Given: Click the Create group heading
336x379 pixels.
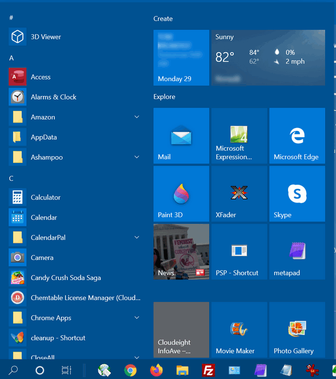Looking at the screenshot, I should coord(163,19).
